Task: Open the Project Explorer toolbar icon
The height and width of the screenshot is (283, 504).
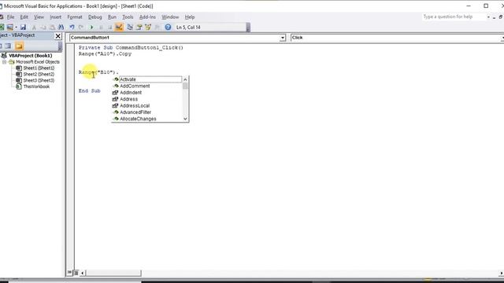Action: (130, 28)
